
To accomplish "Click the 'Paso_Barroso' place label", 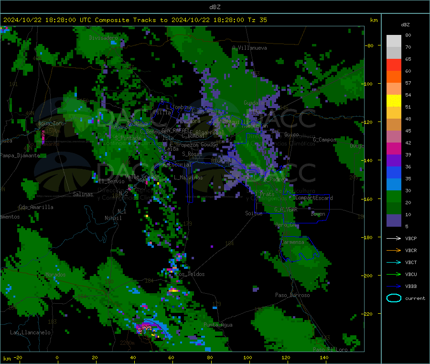I will pyautogui.click(x=292, y=295).
